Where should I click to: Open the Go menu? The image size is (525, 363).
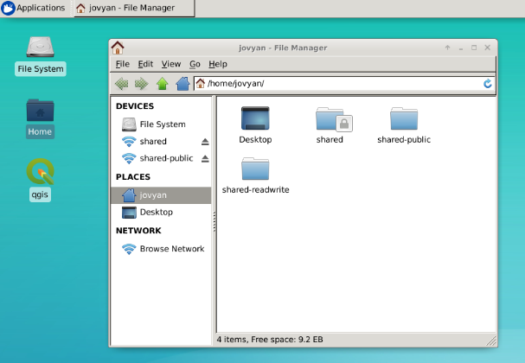[x=195, y=64]
